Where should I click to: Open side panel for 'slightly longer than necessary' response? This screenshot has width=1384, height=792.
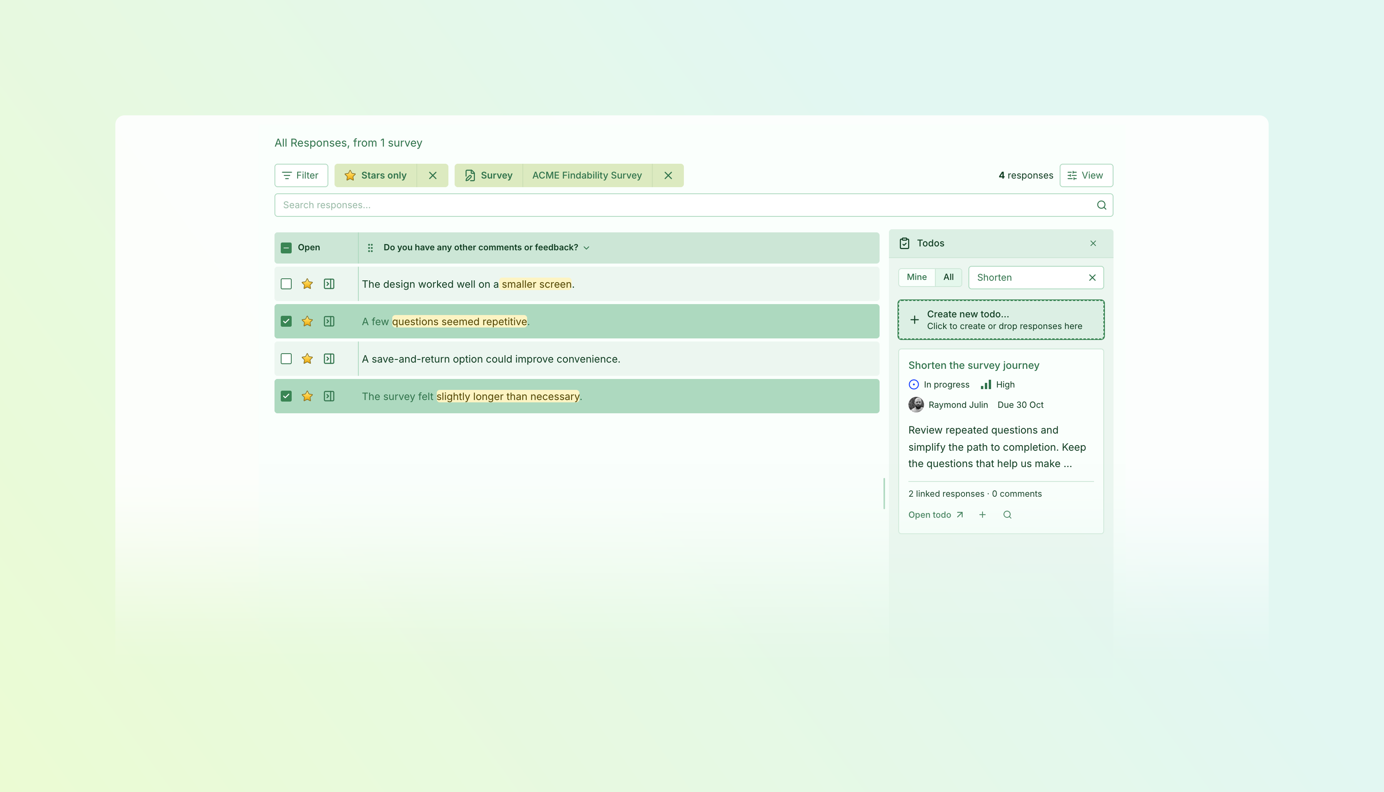[329, 396]
